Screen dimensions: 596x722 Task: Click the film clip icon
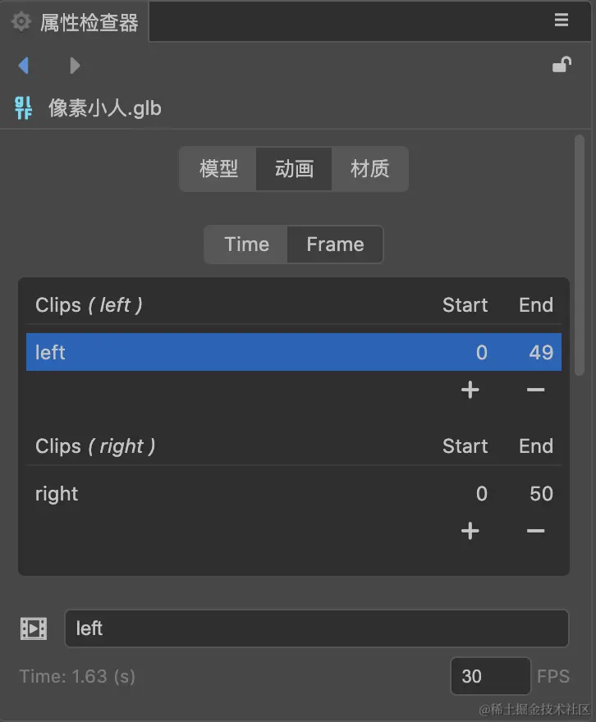(34, 628)
